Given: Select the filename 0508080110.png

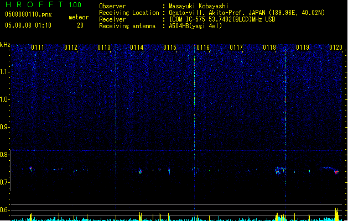Looking at the screenshot, I should [x=28, y=14].
